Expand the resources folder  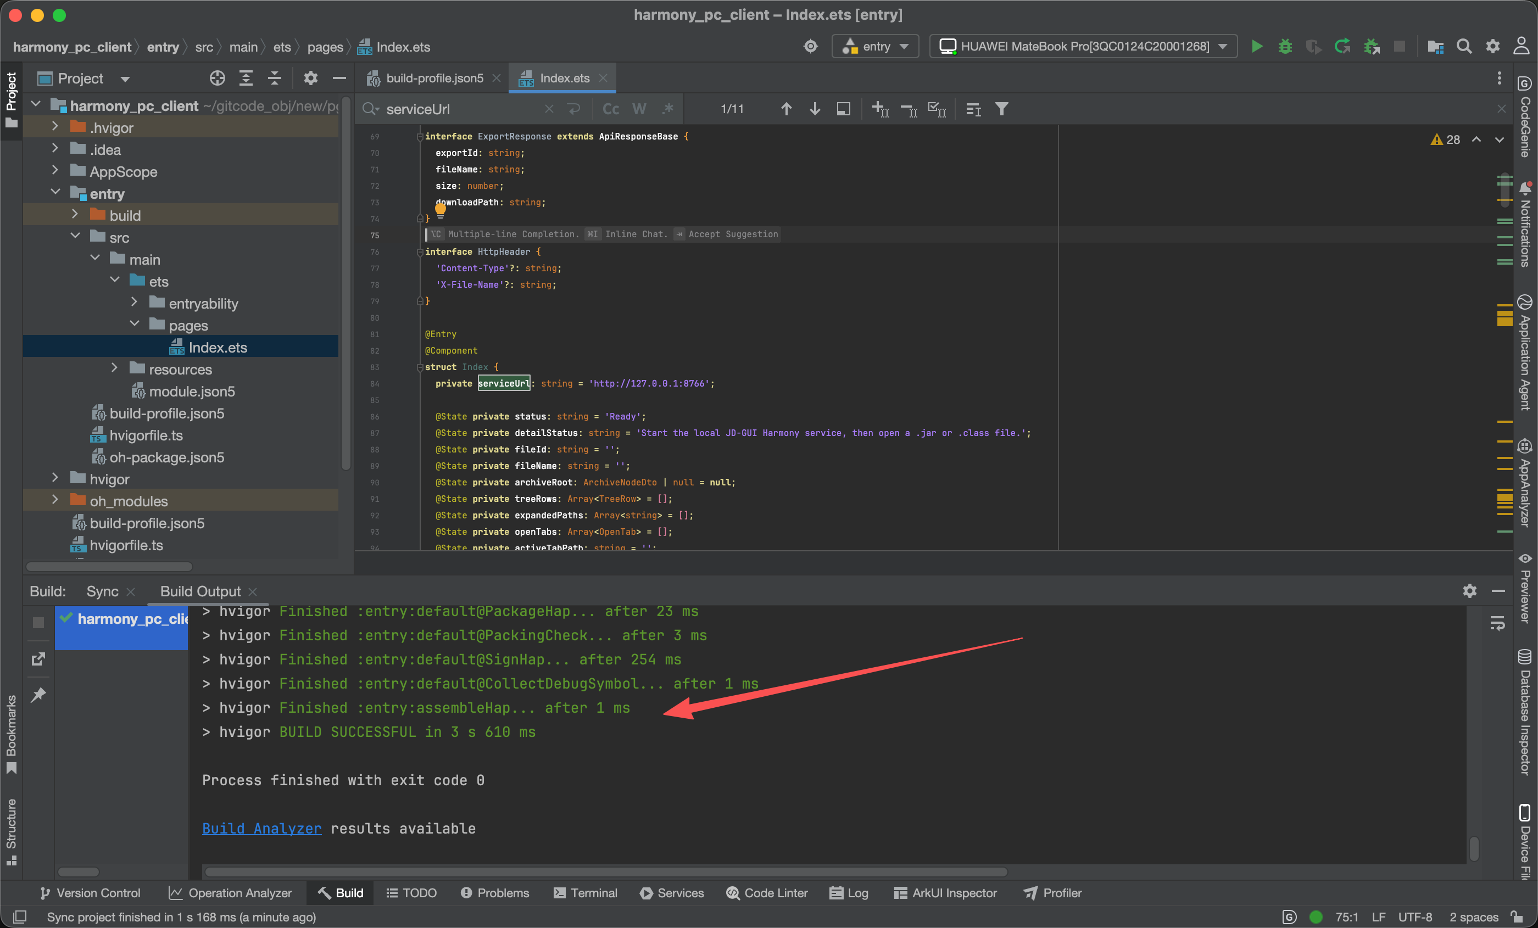tap(114, 368)
